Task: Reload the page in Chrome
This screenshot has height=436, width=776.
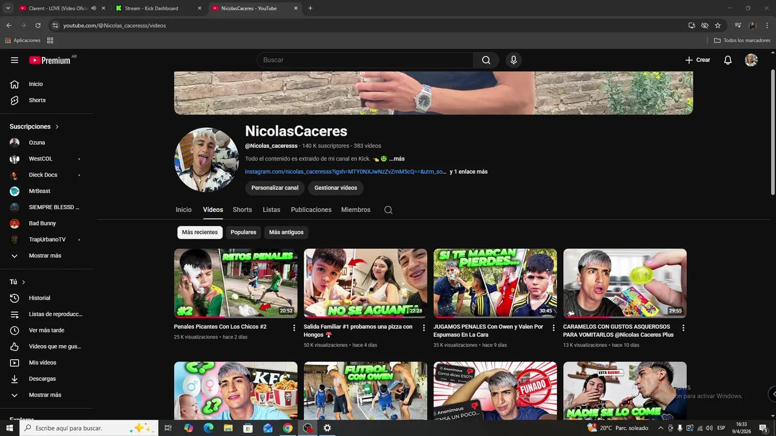Action: 38,25
